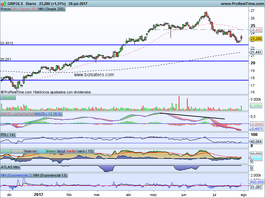
Task: Open the Volumen panel label
Action: [8, 98]
